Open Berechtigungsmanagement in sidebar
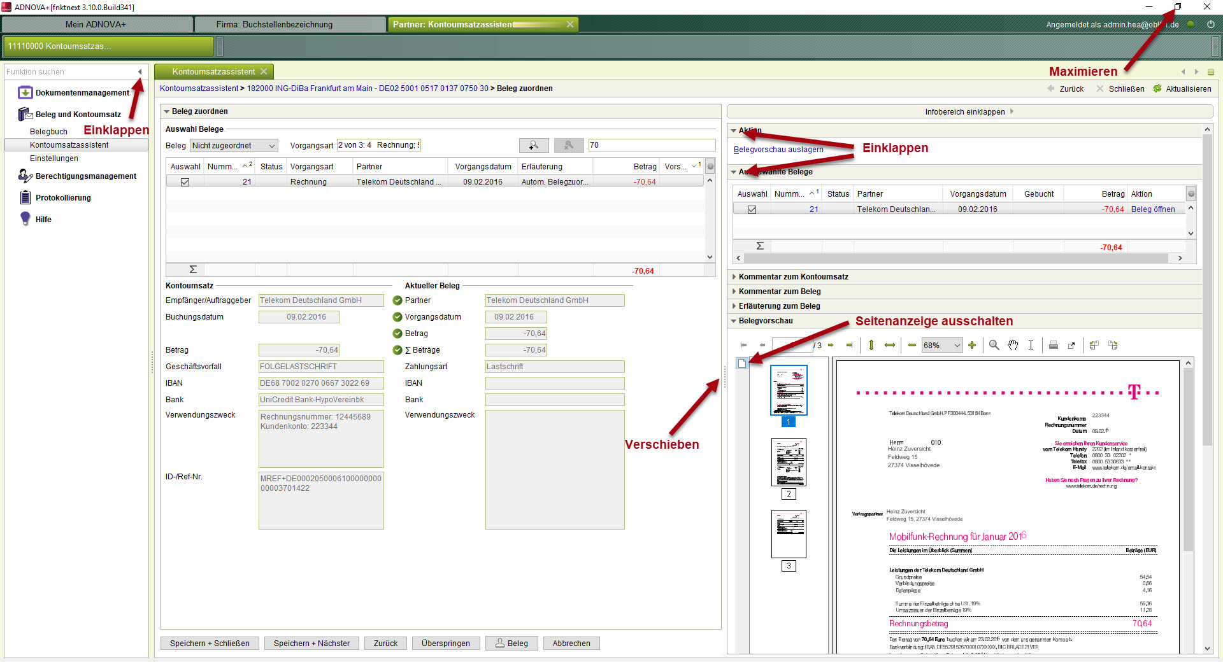Viewport: 1223px width, 662px height. click(86, 176)
